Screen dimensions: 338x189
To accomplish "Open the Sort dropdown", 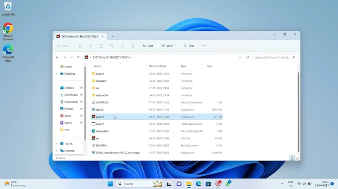I will click(149, 46).
